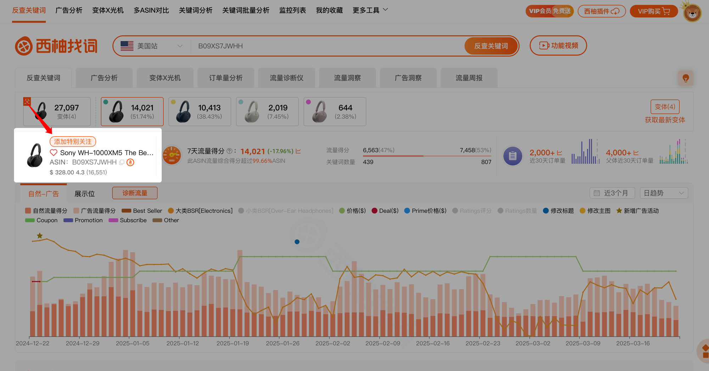Toggle Prime价格($) legend series

point(425,211)
